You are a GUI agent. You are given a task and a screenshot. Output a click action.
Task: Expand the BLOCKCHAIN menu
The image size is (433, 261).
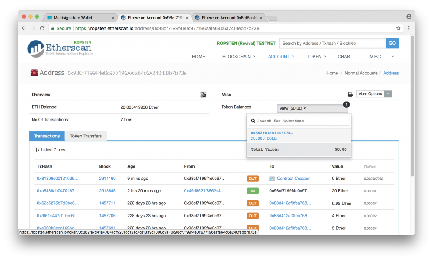coord(239,56)
